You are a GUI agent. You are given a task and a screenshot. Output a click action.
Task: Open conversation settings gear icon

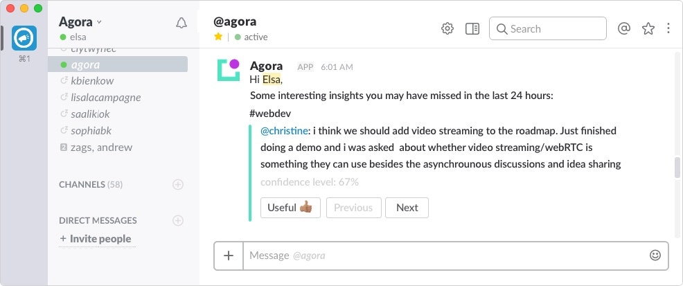(x=447, y=28)
